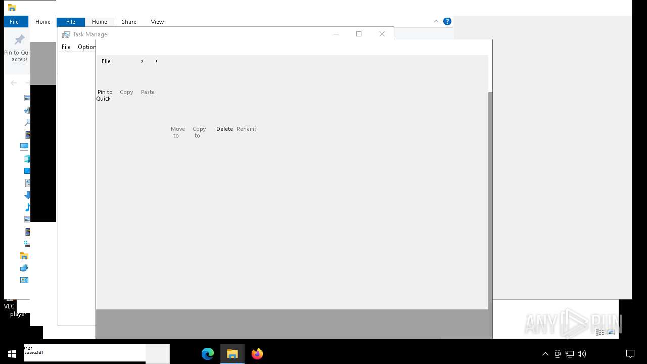The image size is (647, 364).
Task: Select the leftmost Home ribbon tab
Action: tap(42, 22)
